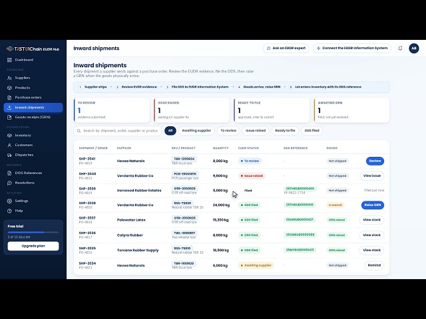Image resolution: width=426 pixels, height=319 pixels.
Task: Click the free trial progress bar
Action: pyautogui.click(x=33, y=232)
